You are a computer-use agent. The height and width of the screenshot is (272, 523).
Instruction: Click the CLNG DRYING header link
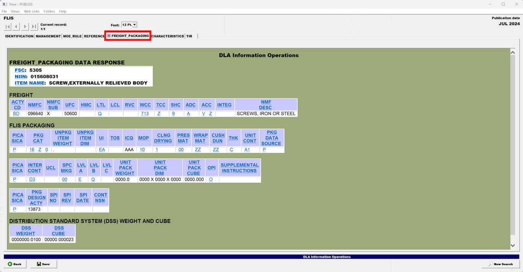(x=163, y=138)
